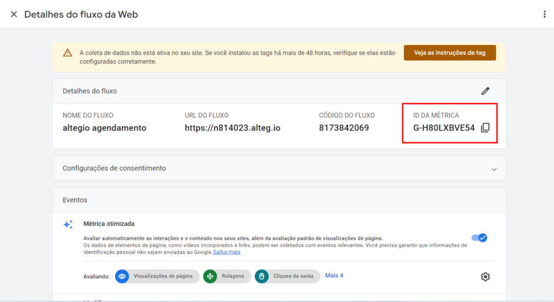Close the Detalhes do fluxo da Web panel
The width and height of the screenshot is (554, 302).
(14, 14)
